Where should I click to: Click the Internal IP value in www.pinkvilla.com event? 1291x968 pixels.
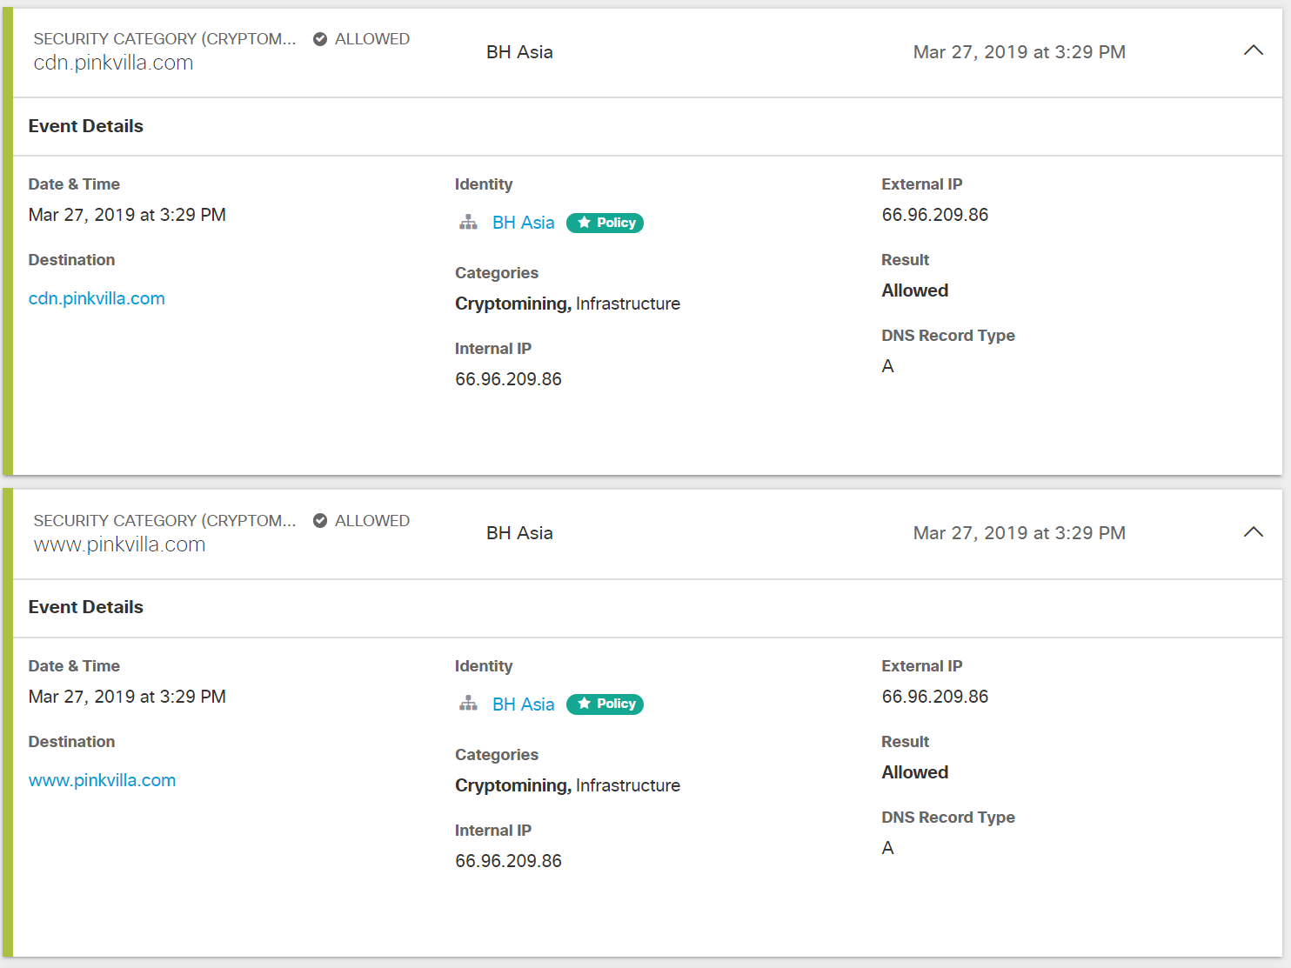(x=508, y=861)
